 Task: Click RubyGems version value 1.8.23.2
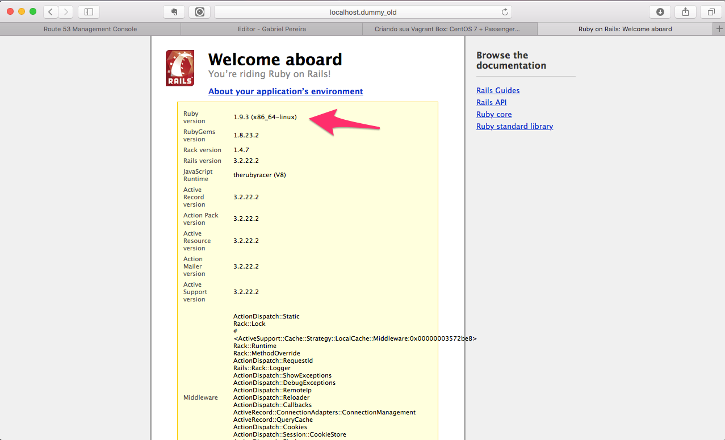click(x=246, y=136)
